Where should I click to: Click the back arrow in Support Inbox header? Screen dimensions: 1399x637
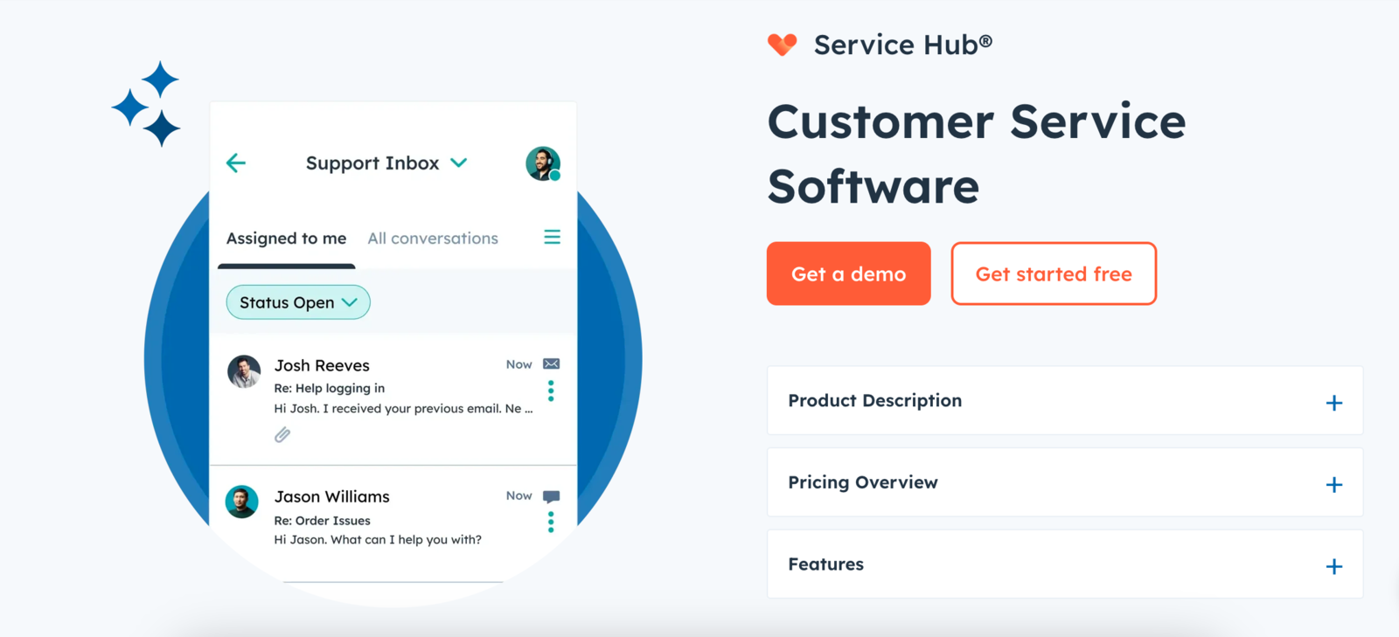236,163
